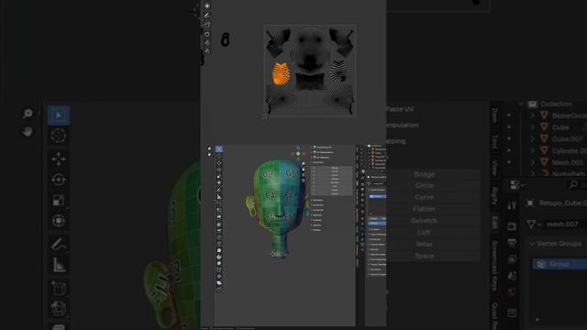Select the large blurred Rotate tool
The height and width of the screenshot is (330, 587).
(59, 180)
